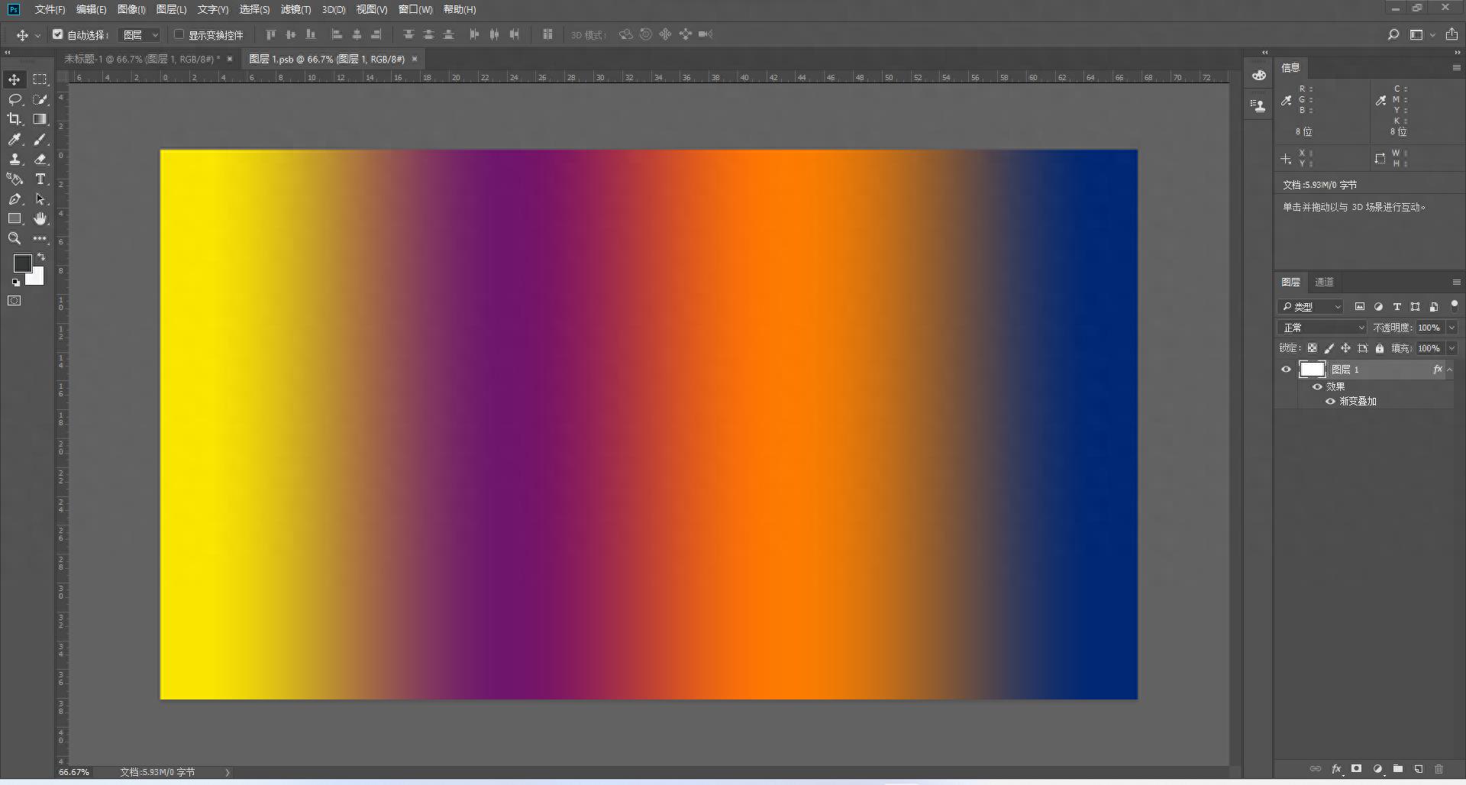This screenshot has width=1466, height=785.
Task: Switch to the 通道 channels tab
Action: [x=1325, y=283]
